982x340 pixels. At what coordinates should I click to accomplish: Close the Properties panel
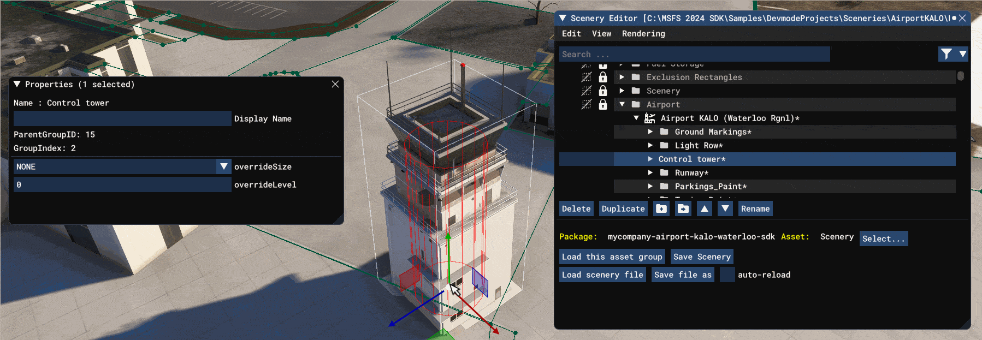tap(335, 84)
